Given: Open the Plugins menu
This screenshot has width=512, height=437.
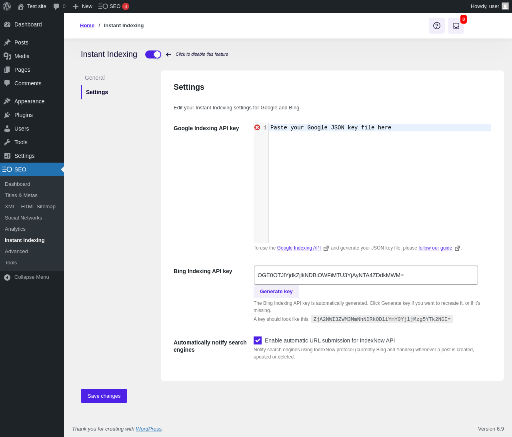Looking at the screenshot, I should pos(32,115).
